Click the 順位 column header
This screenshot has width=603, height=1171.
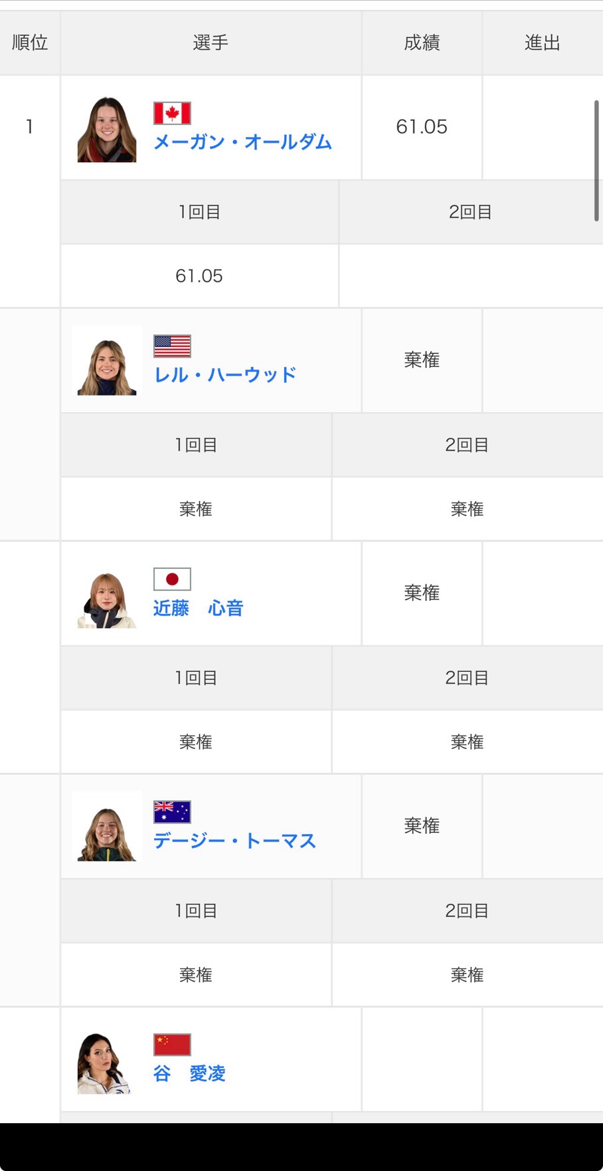pos(30,43)
